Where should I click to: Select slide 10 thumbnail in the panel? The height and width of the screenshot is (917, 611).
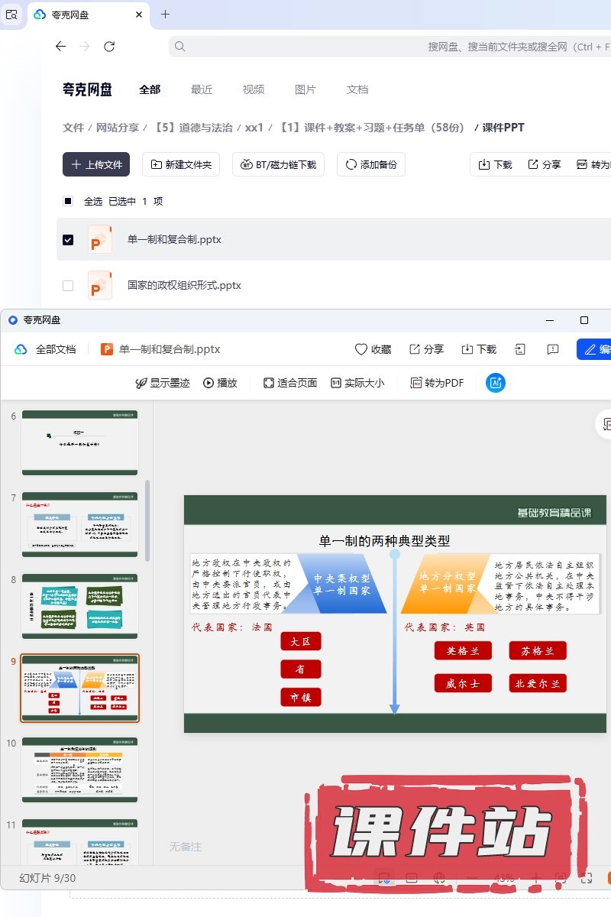(x=79, y=770)
